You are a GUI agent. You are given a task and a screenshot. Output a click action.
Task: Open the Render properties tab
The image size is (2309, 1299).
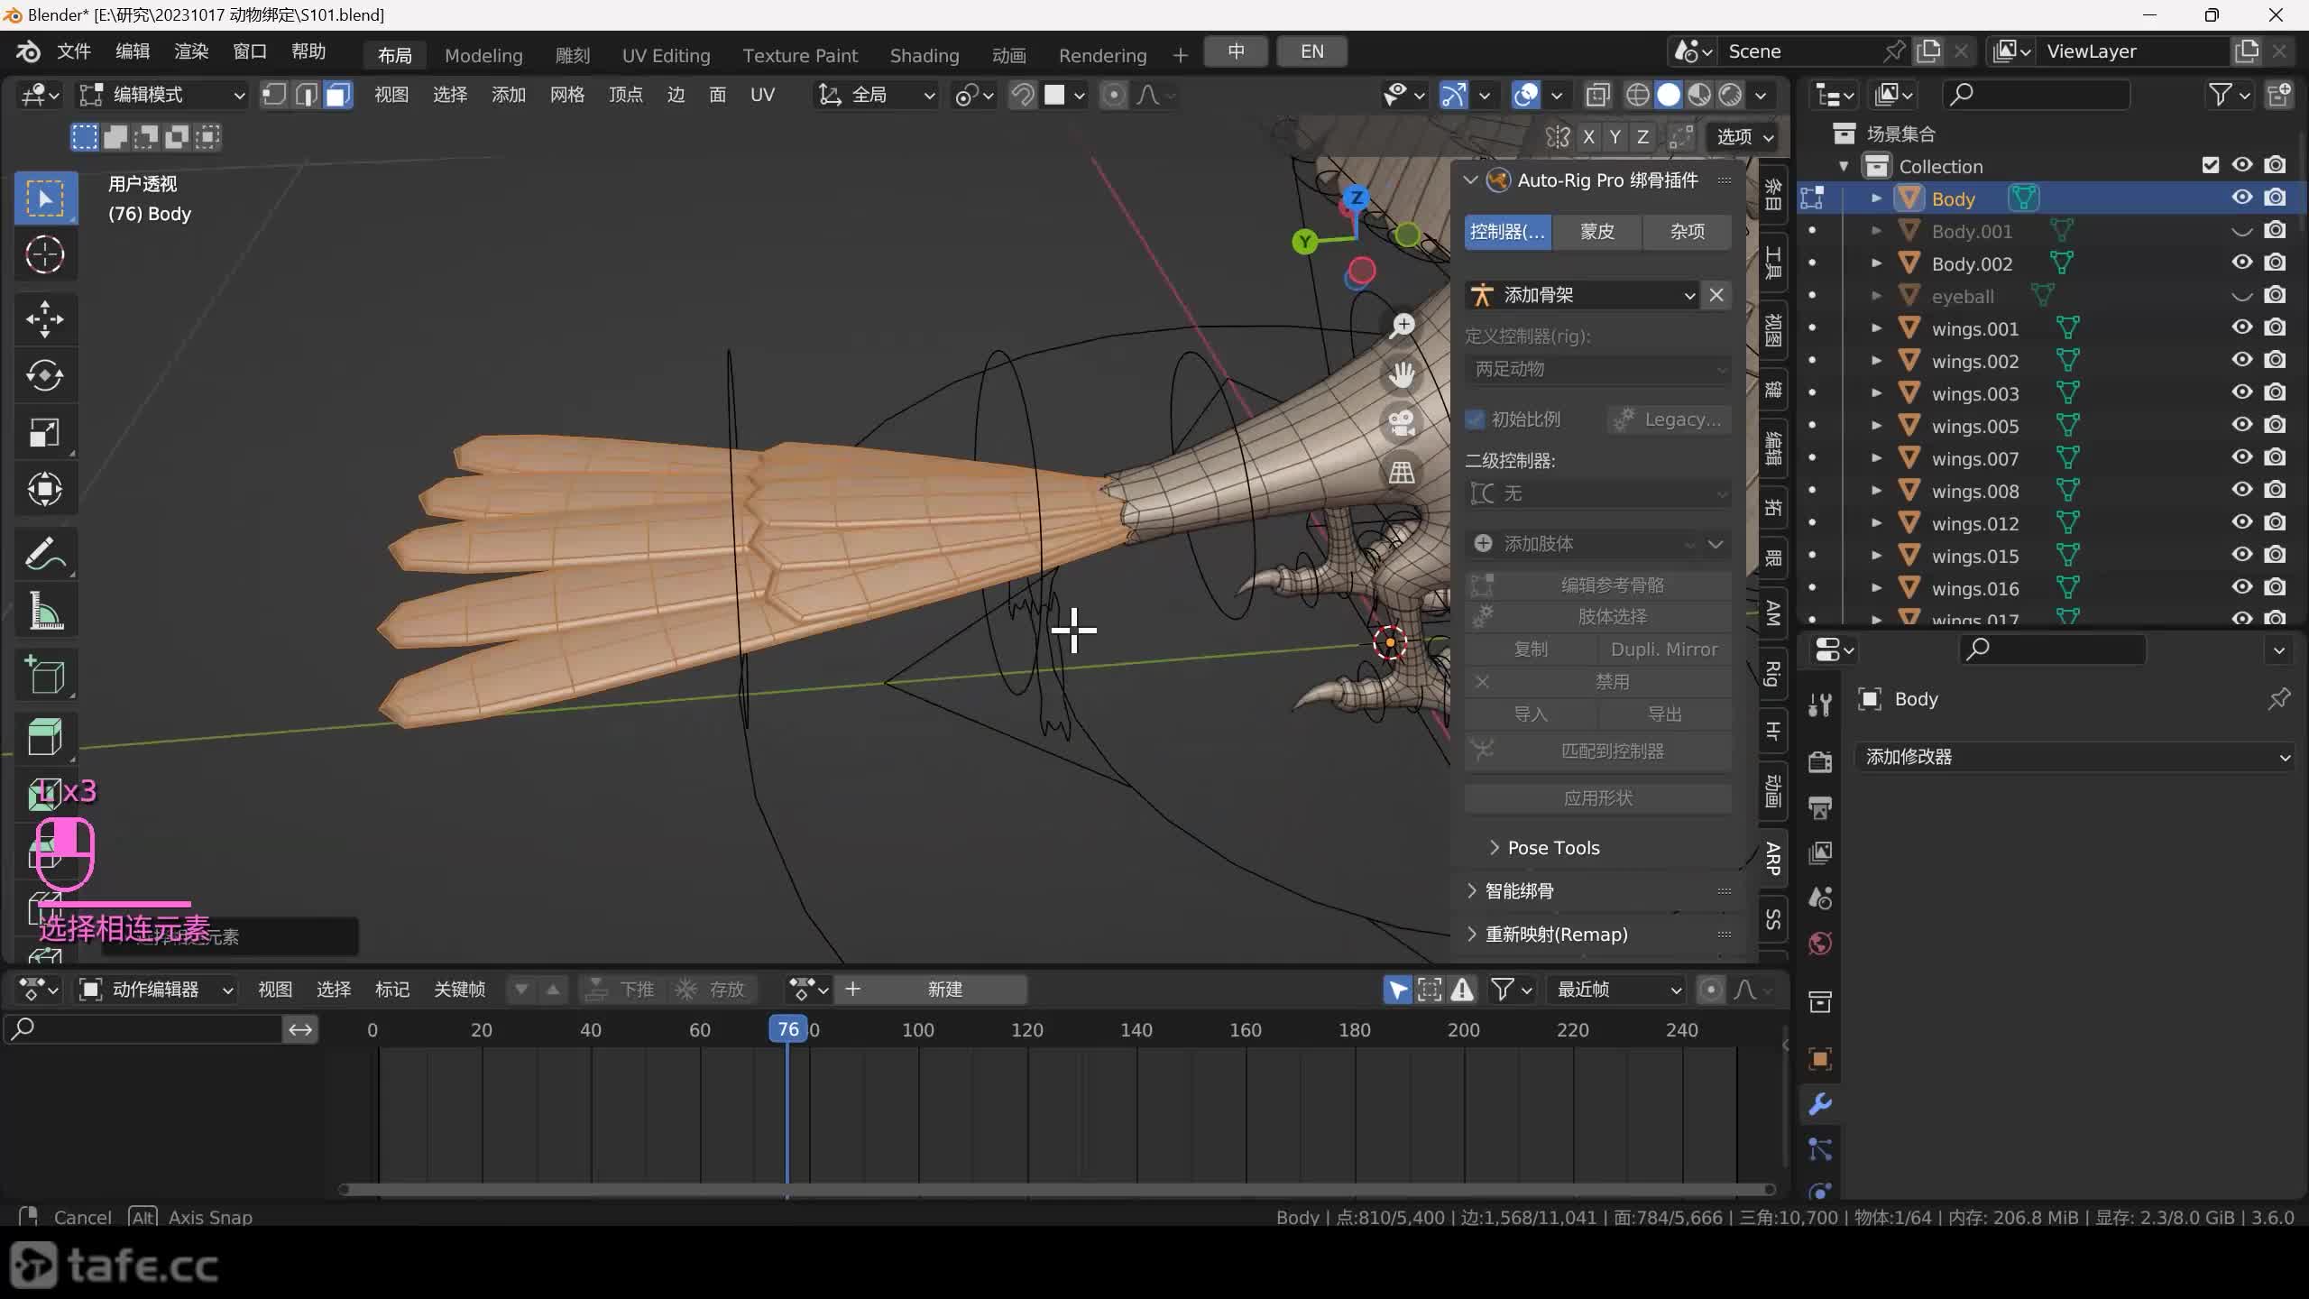point(1820,761)
